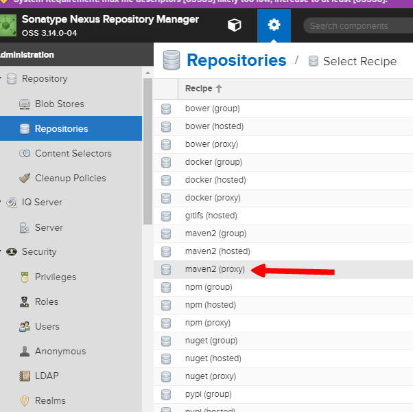Click the Server document icon
The height and width of the screenshot is (412, 413).
(25, 228)
